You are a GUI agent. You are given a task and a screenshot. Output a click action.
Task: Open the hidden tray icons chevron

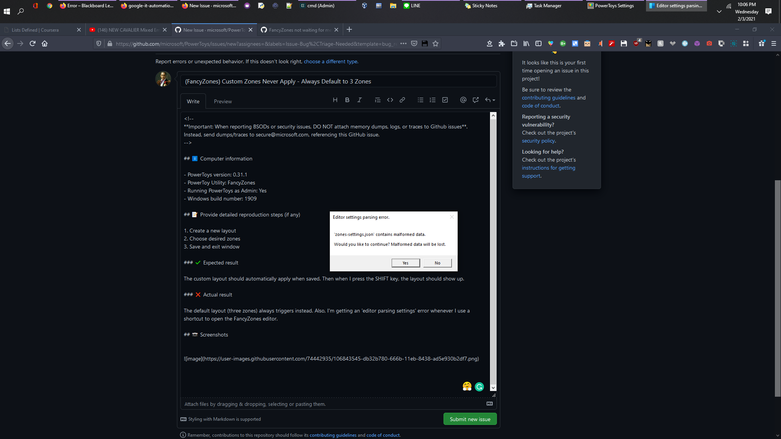718,11
